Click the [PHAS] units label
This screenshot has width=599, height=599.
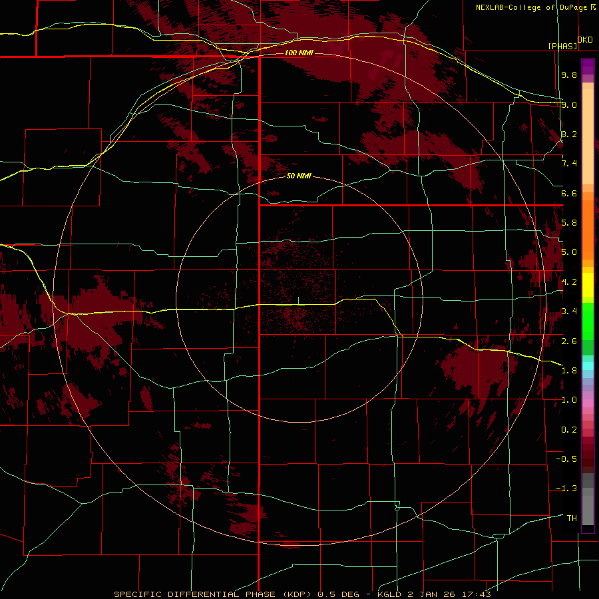562,46
